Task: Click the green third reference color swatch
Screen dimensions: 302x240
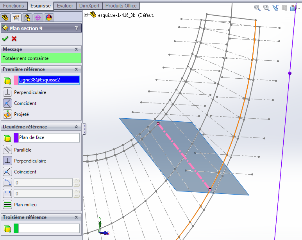Action: click(x=16, y=228)
